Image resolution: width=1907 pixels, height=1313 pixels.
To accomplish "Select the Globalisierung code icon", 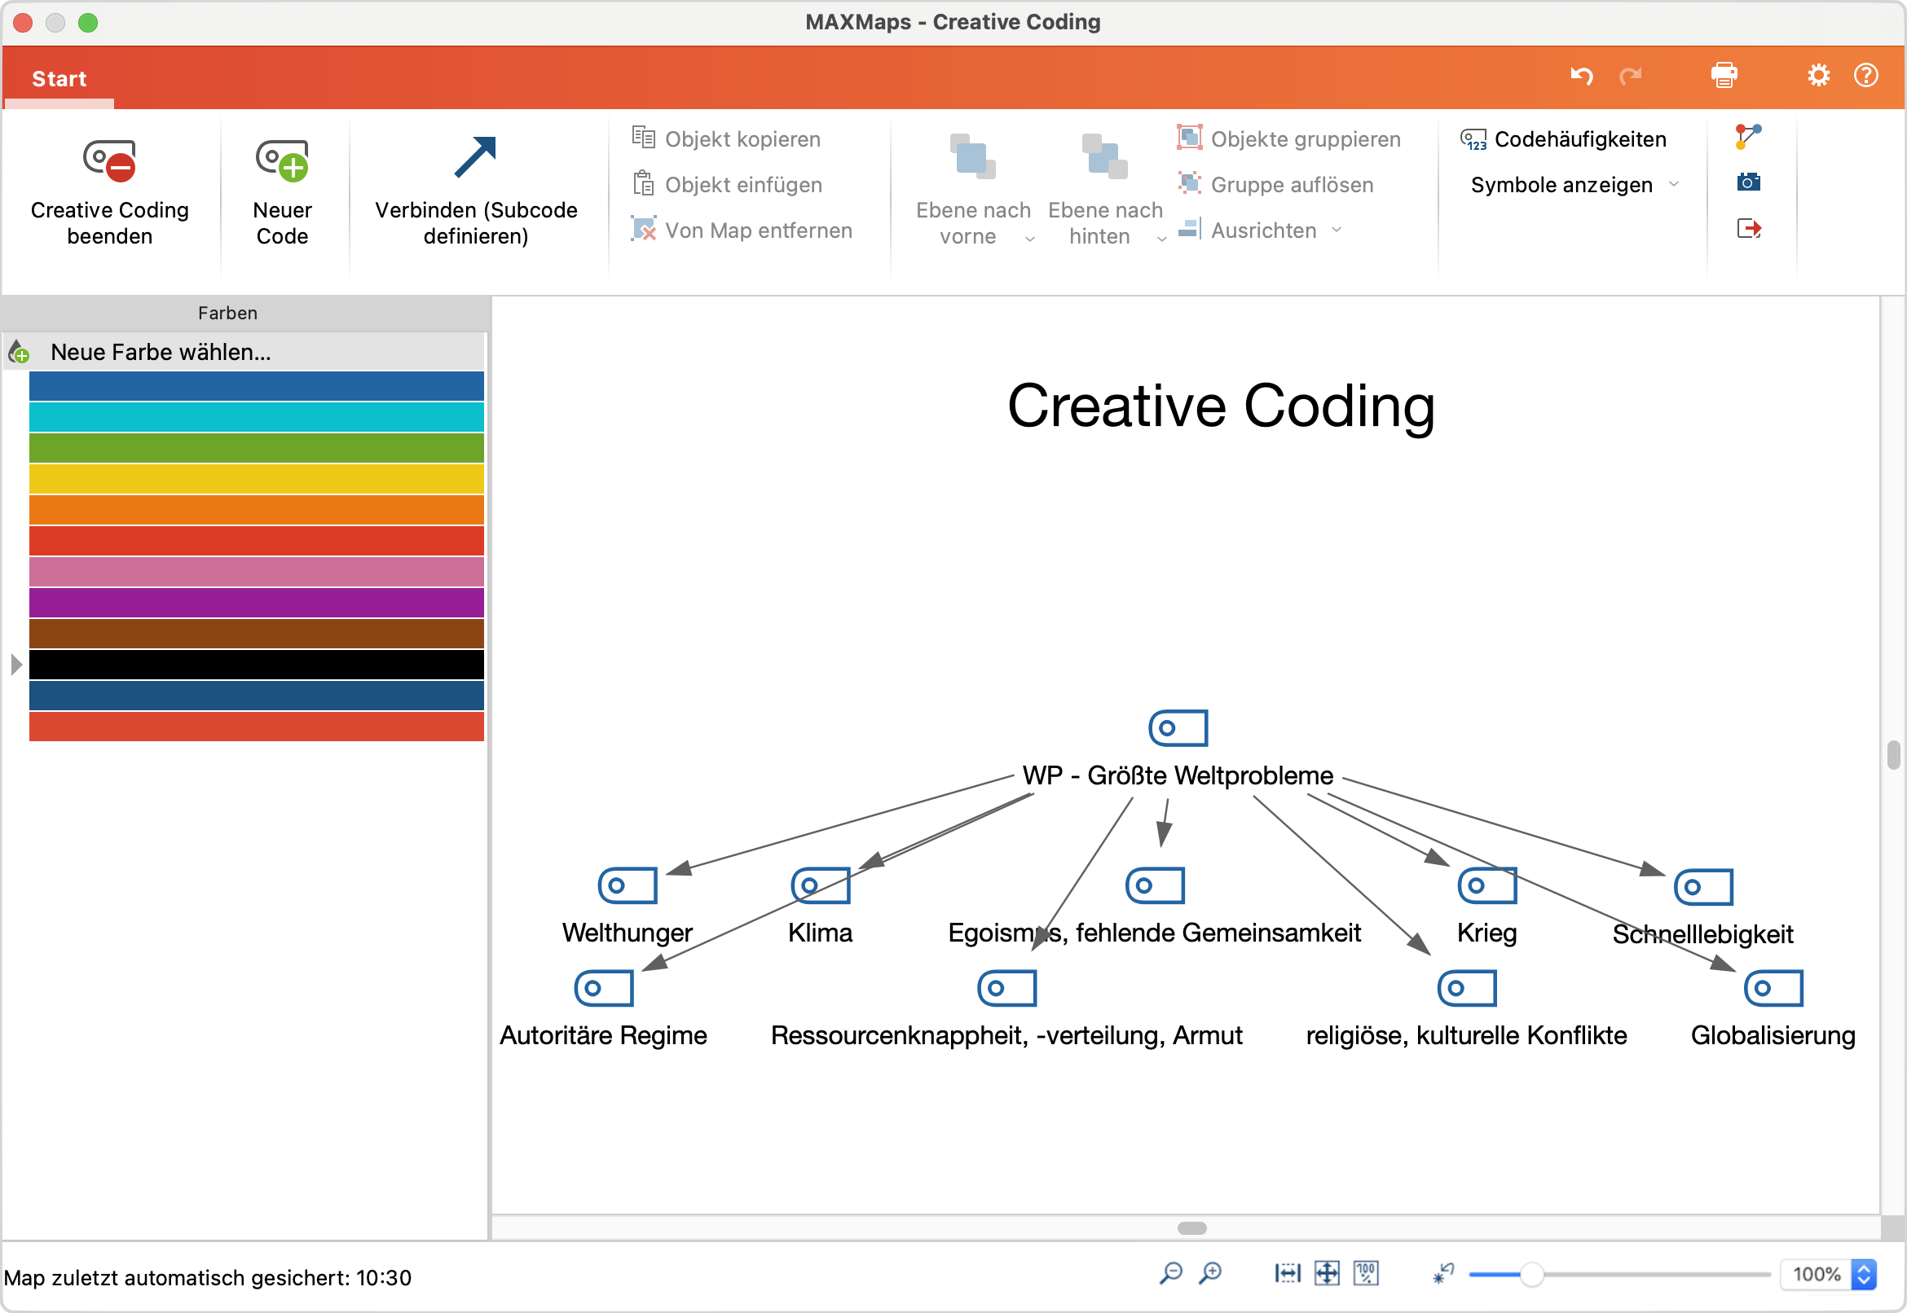I will point(1773,989).
